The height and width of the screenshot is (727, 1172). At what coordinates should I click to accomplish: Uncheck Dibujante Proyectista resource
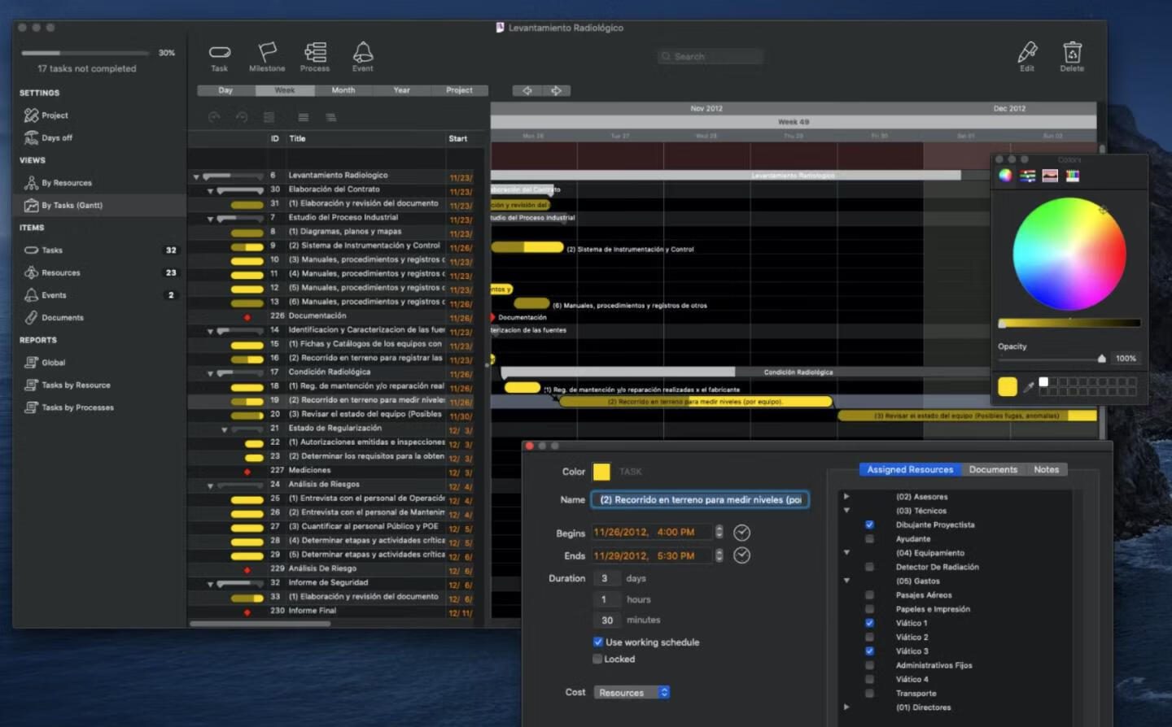[869, 525]
